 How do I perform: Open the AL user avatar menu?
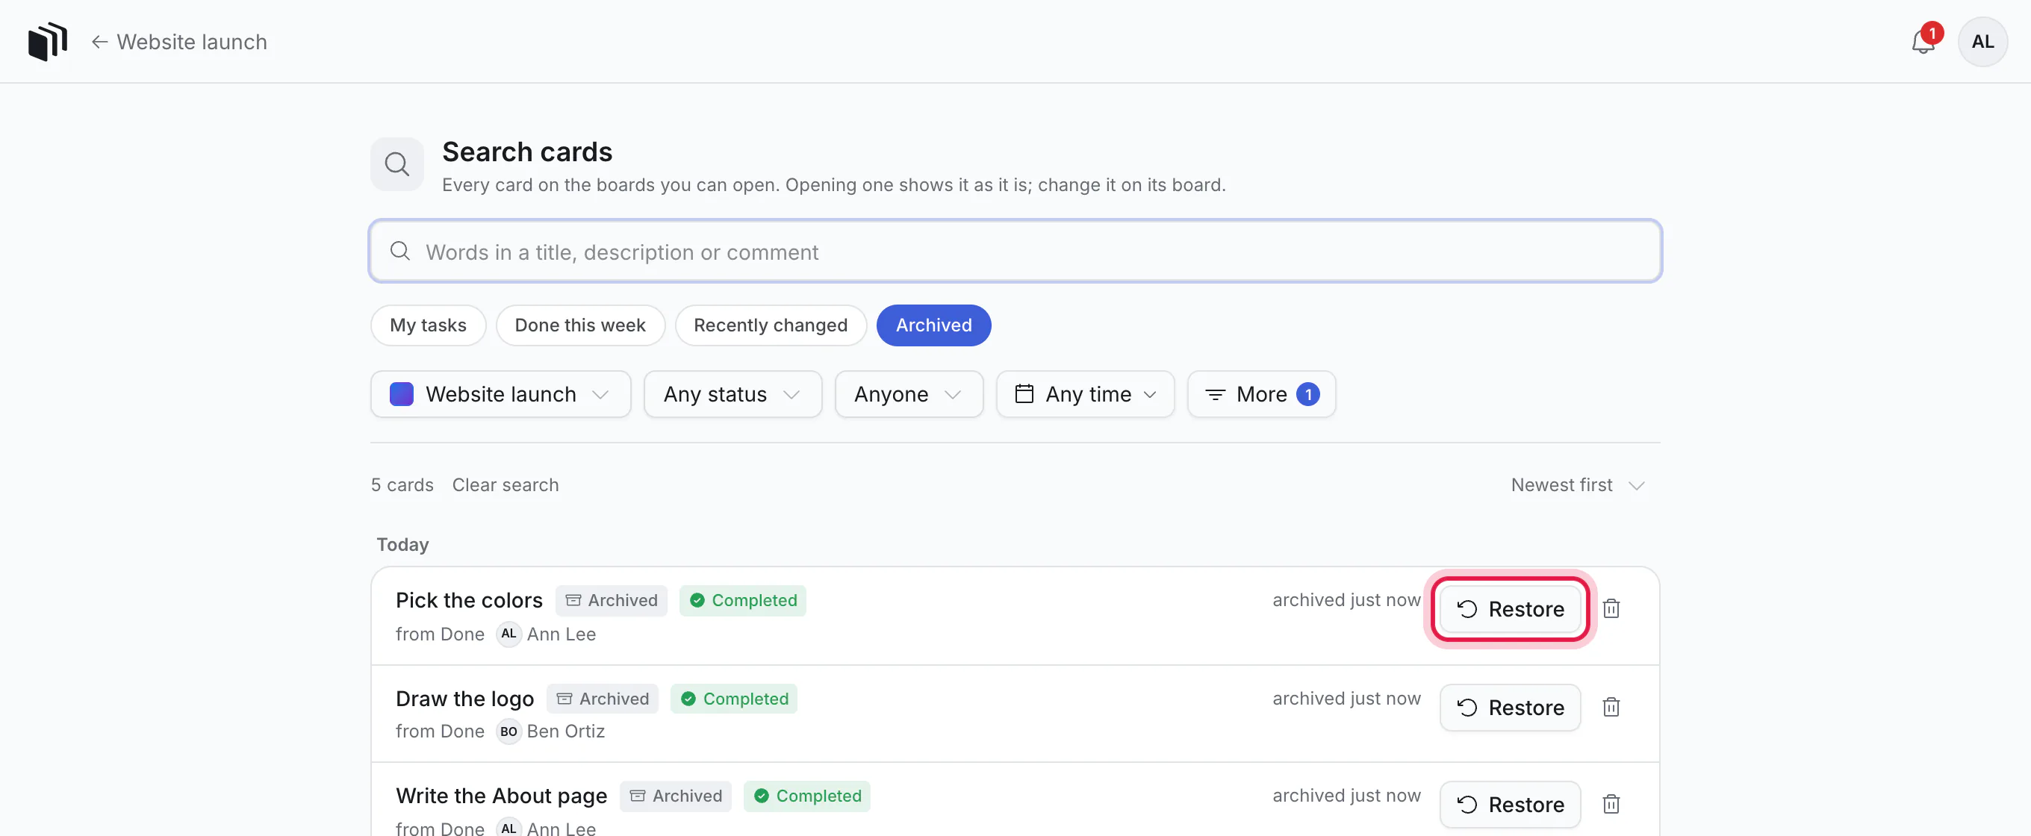pyautogui.click(x=1982, y=42)
